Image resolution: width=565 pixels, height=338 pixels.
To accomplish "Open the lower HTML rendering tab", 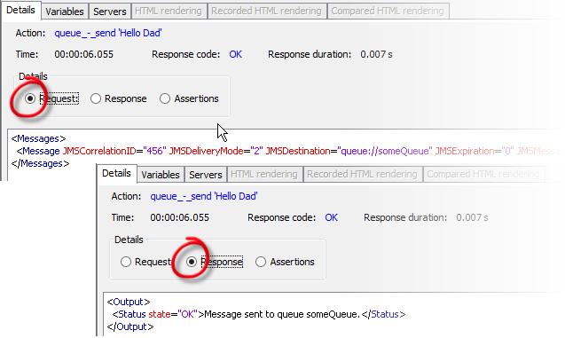I will click(264, 175).
